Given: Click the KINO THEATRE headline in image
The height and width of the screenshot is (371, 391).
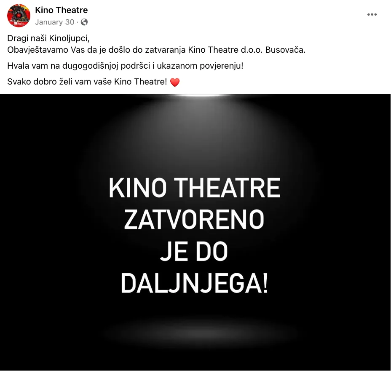Looking at the screenshot, I should (x=195, y=188).
